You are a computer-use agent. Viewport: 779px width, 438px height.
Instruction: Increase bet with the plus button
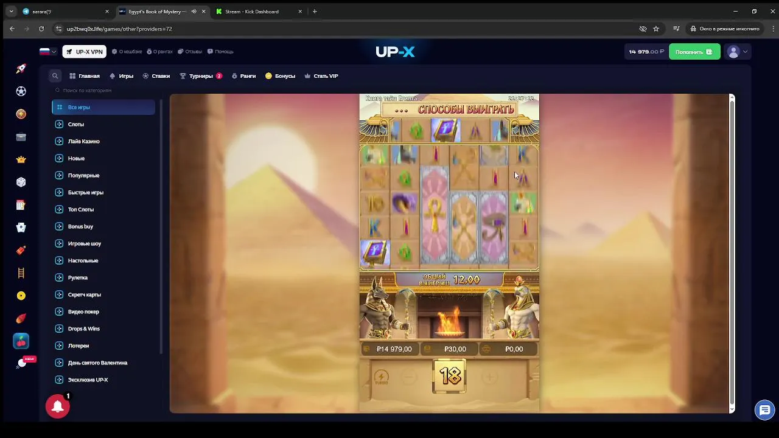489,378
